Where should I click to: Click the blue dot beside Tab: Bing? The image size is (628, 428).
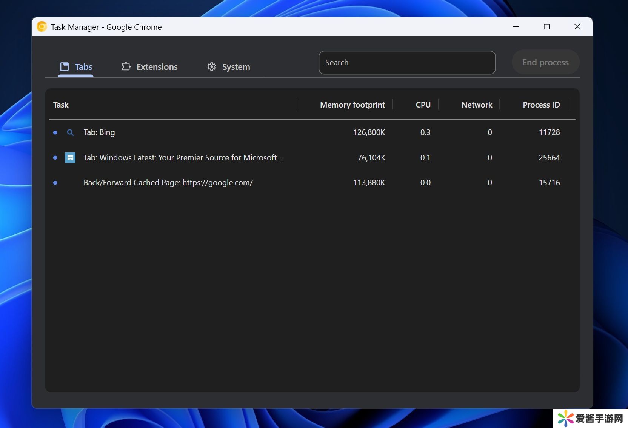[x=55, y=132]
